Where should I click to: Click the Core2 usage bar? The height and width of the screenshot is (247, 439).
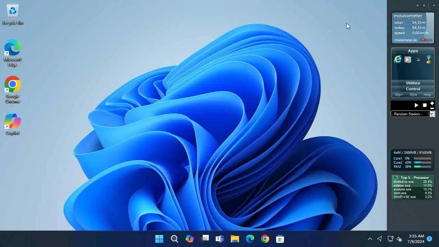coord(423,163)
